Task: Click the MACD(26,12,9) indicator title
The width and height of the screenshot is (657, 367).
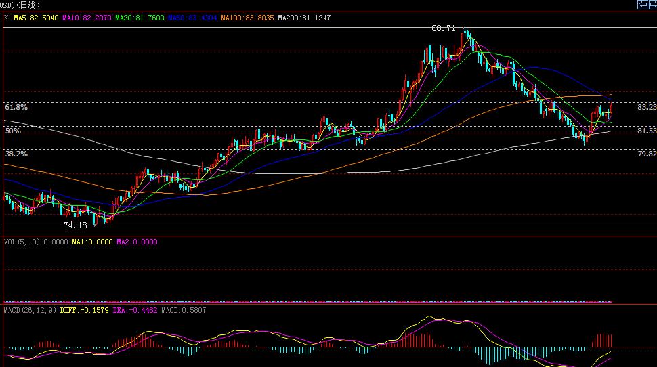Action: [x=30, y=310]
